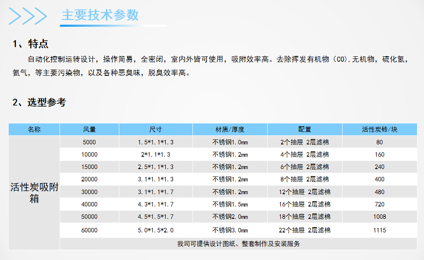
Task: Select the 活性炭吸附箱 name cell
Action: (34, 193)
